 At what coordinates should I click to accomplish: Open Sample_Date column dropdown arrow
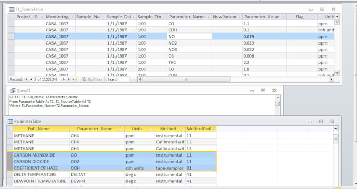133,17
